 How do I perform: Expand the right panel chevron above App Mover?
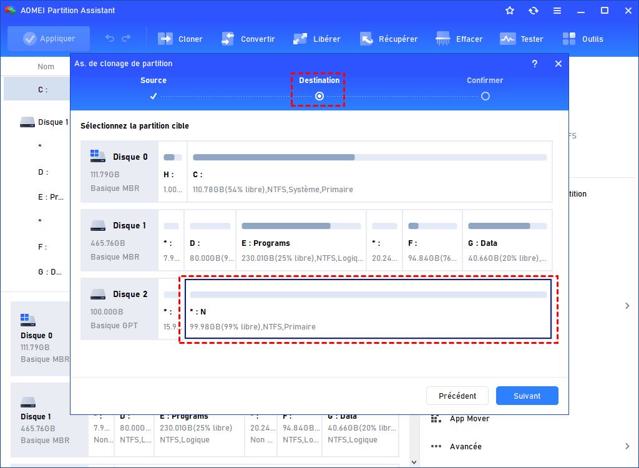(627, 306)
